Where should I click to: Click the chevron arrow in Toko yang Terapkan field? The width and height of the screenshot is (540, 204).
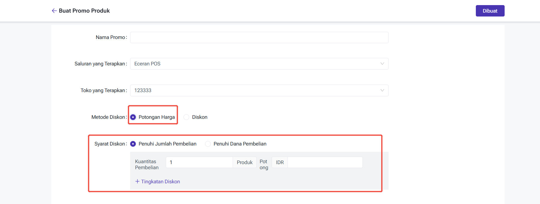click(382, 90)
